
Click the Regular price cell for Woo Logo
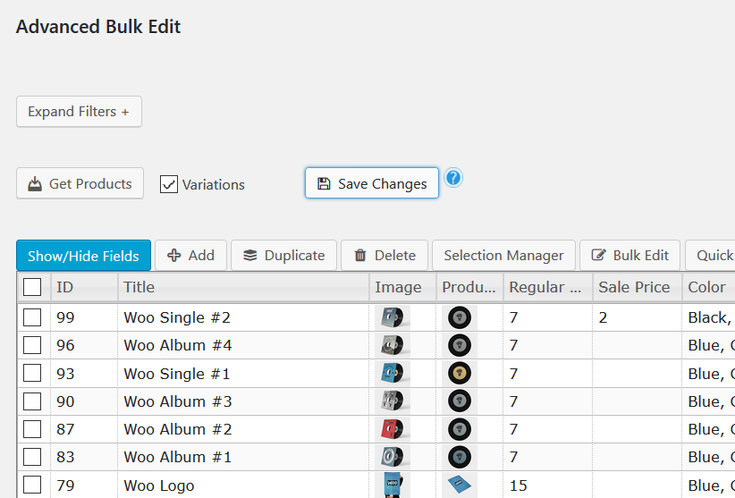coord(545,485)
